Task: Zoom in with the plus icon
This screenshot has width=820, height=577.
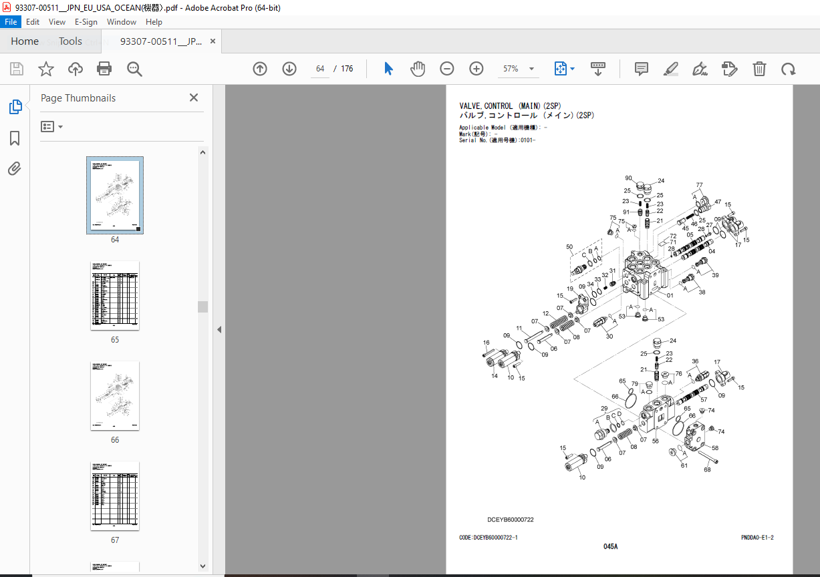Action: point(476,69)
